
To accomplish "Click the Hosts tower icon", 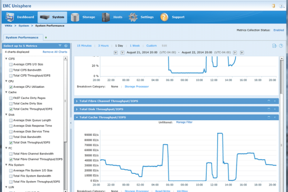I will (106, 17).
